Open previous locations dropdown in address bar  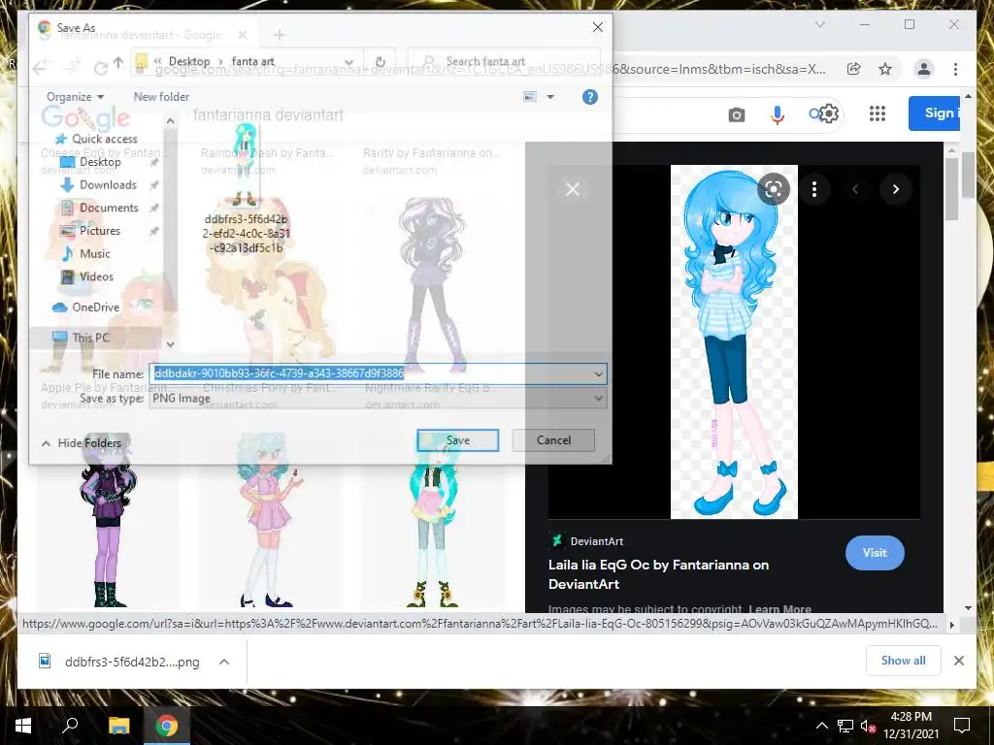pyautogui.click(x=348, y=61)
